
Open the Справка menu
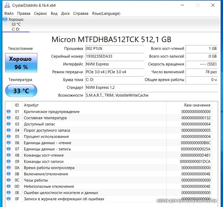click(81, 13)
